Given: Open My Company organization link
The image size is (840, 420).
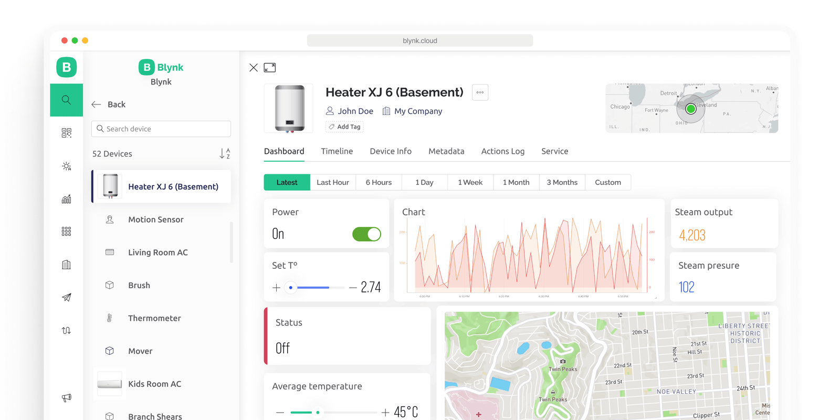Looking at the screenshot, I should [418, 111].
